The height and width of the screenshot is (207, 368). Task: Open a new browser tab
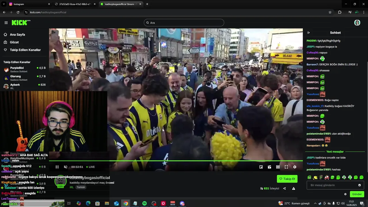click(147, 4)
